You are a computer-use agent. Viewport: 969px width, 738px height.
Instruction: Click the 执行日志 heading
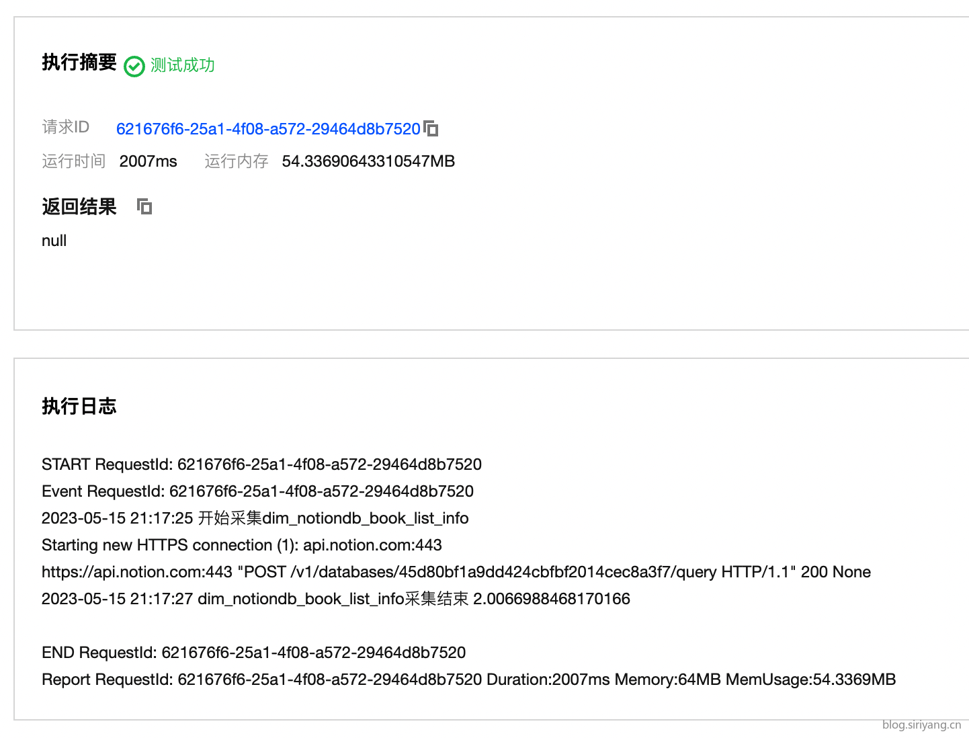(x=79, y=406)
